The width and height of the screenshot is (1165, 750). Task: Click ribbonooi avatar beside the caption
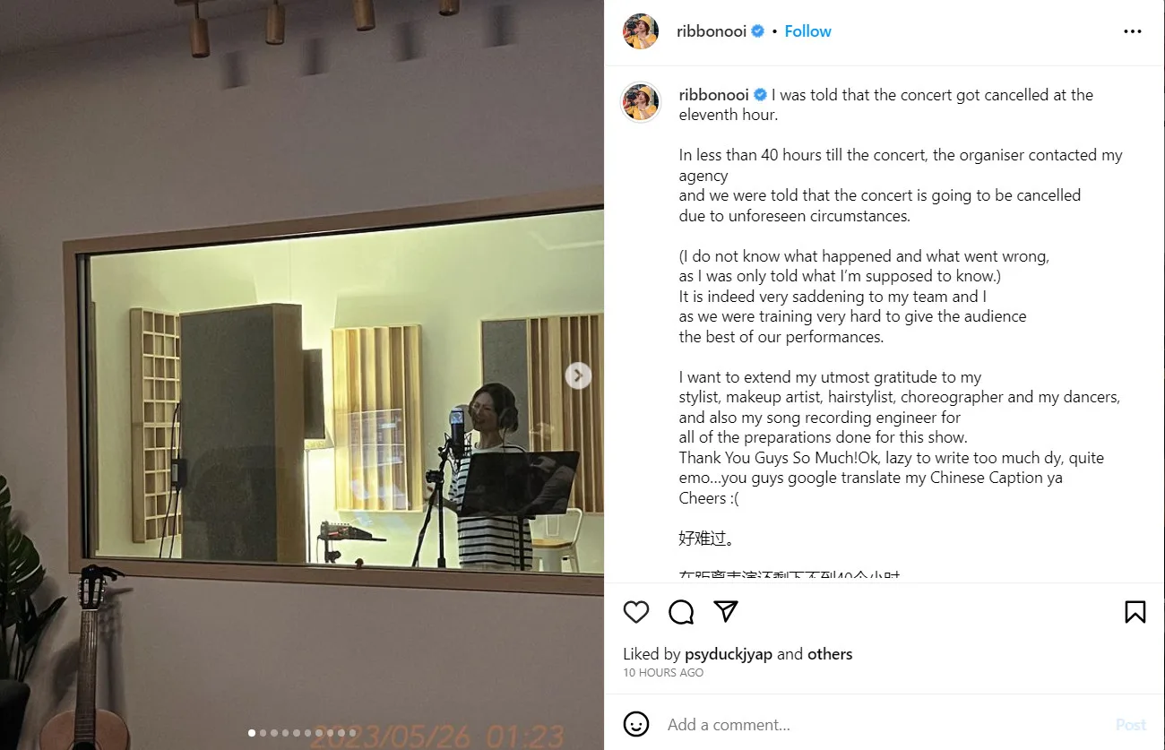[641, 102]
